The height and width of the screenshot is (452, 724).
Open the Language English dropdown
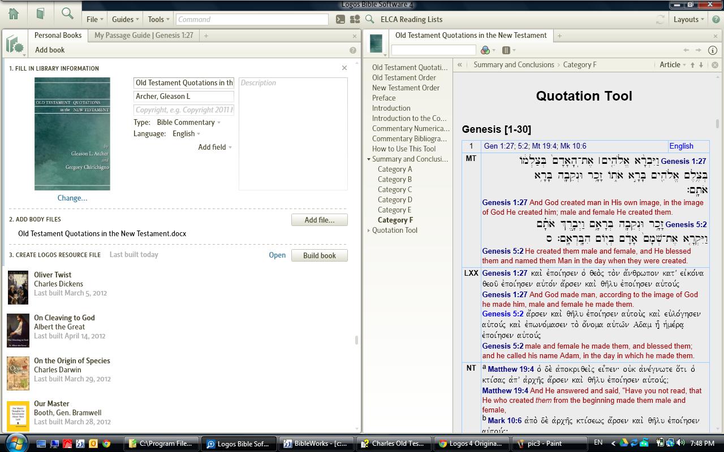point(187,133)
